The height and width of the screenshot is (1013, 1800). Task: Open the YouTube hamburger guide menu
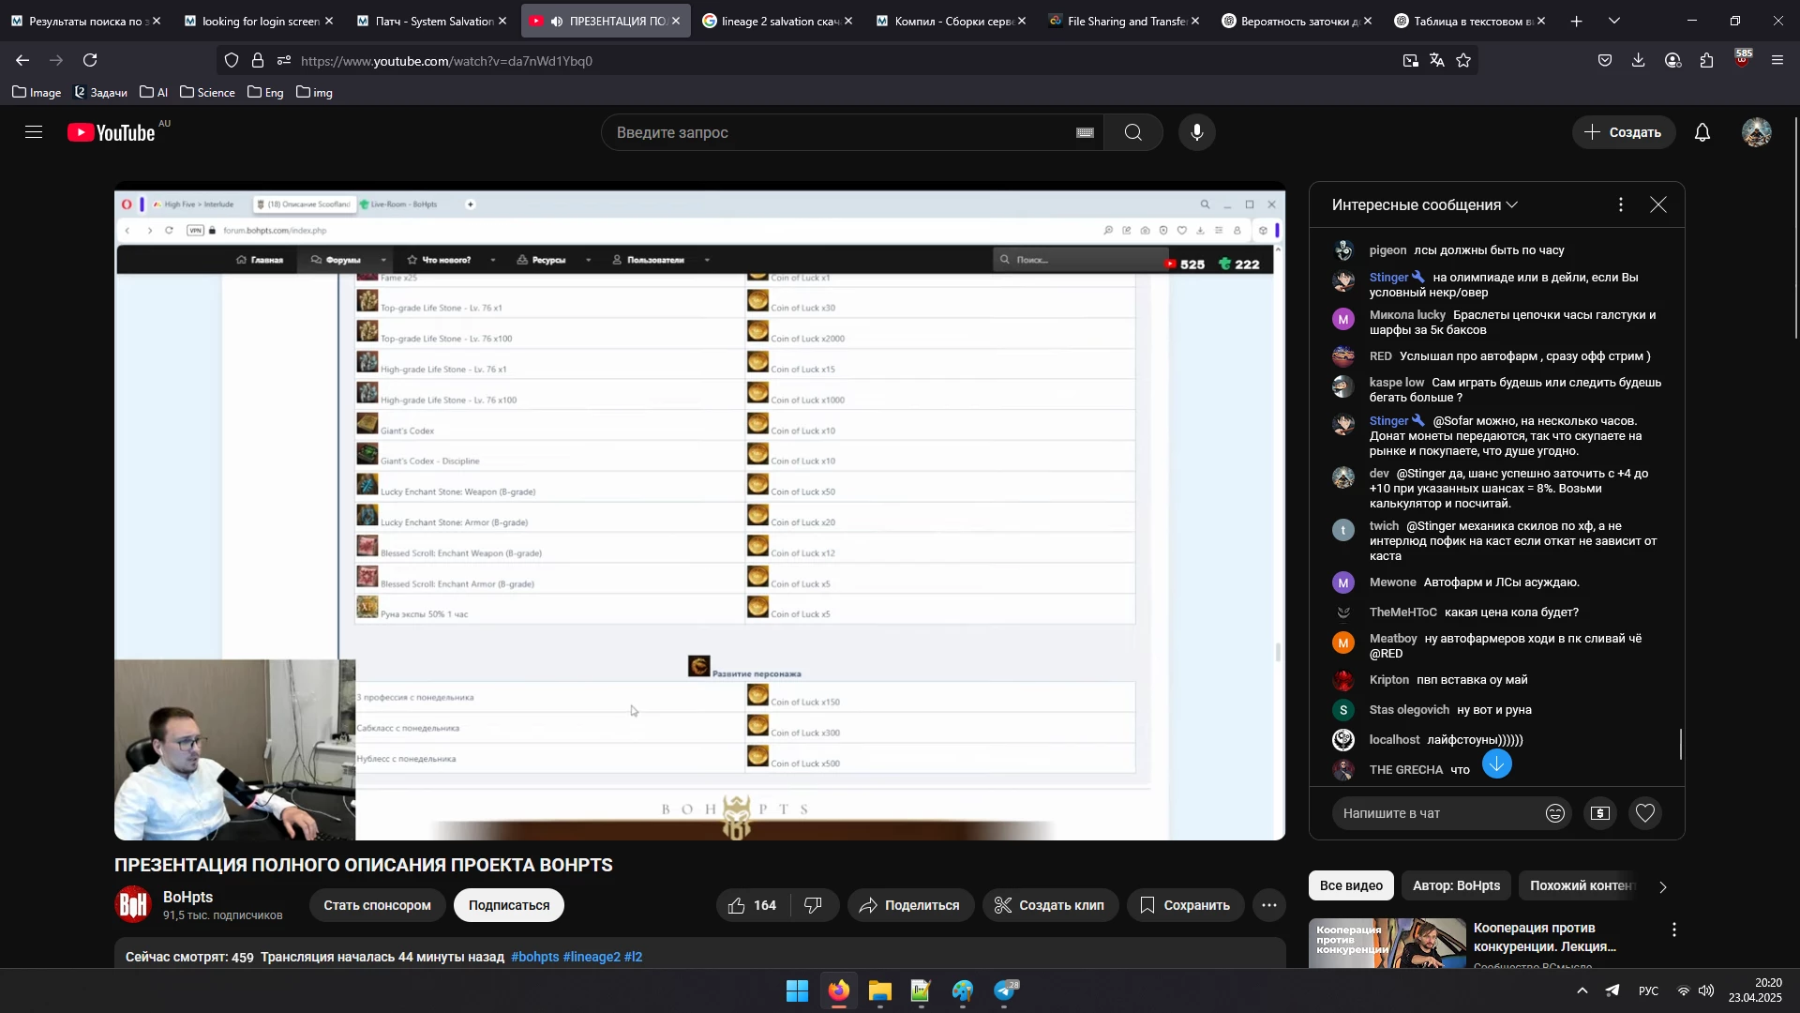34,132
